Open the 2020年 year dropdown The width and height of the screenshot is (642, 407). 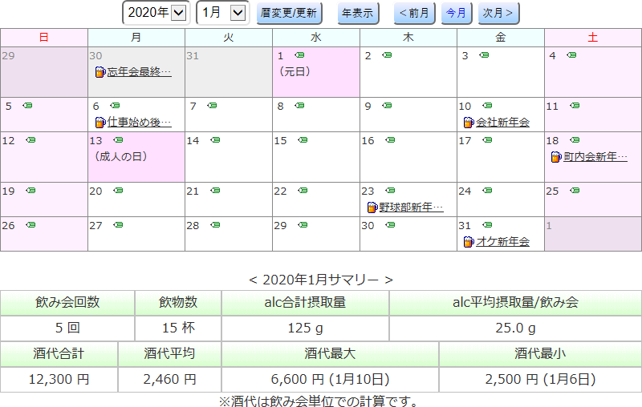click(156, 13)
